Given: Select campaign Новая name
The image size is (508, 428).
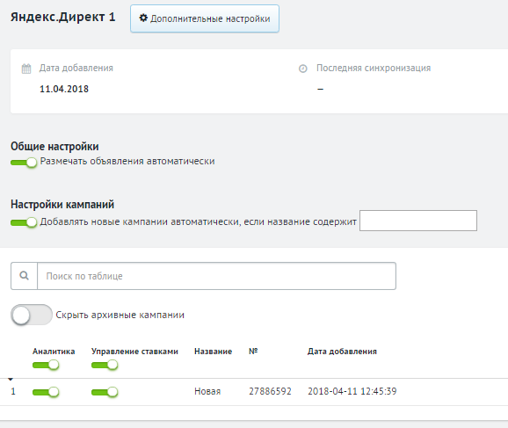Looking at the screenshot, I should pos(207,391).
